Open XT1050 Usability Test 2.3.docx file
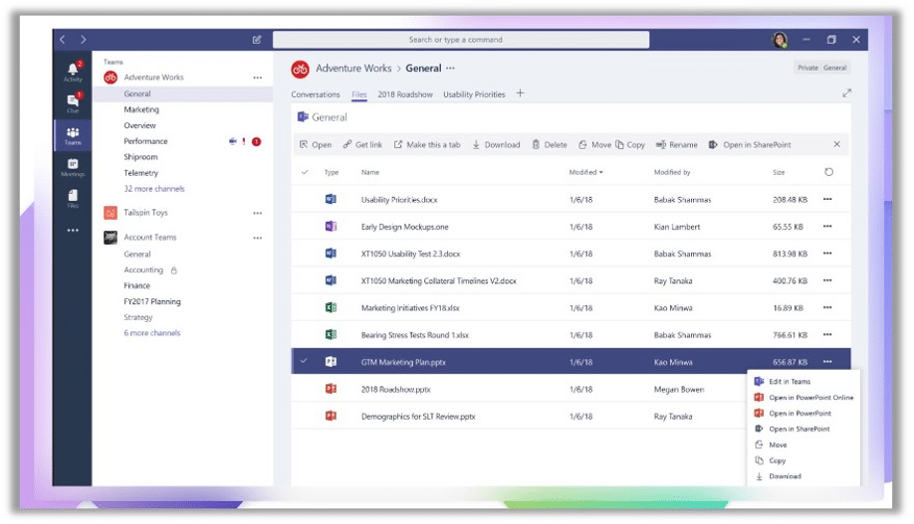The image size is (914, 524). click(410, 254)
